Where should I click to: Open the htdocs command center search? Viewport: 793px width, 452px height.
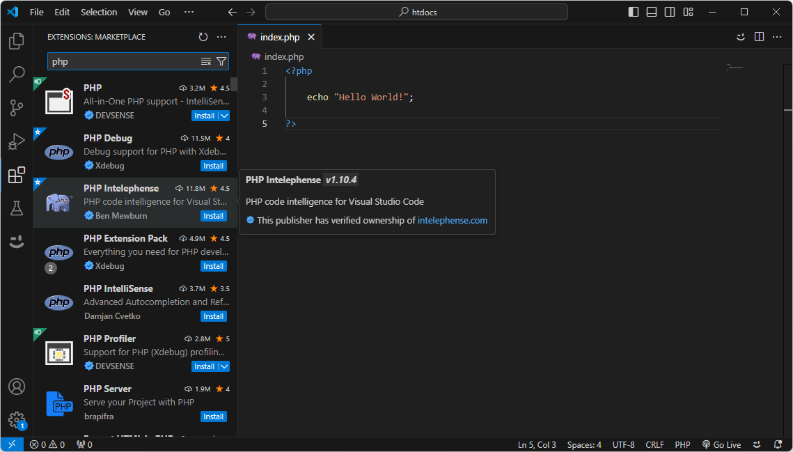pos(416,12)
